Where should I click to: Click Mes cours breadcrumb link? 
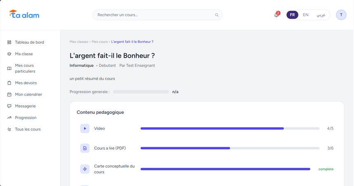(x=99, y=42)
